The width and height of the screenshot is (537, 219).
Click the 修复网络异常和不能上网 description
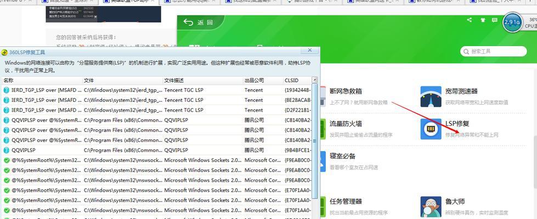(472, 135)
